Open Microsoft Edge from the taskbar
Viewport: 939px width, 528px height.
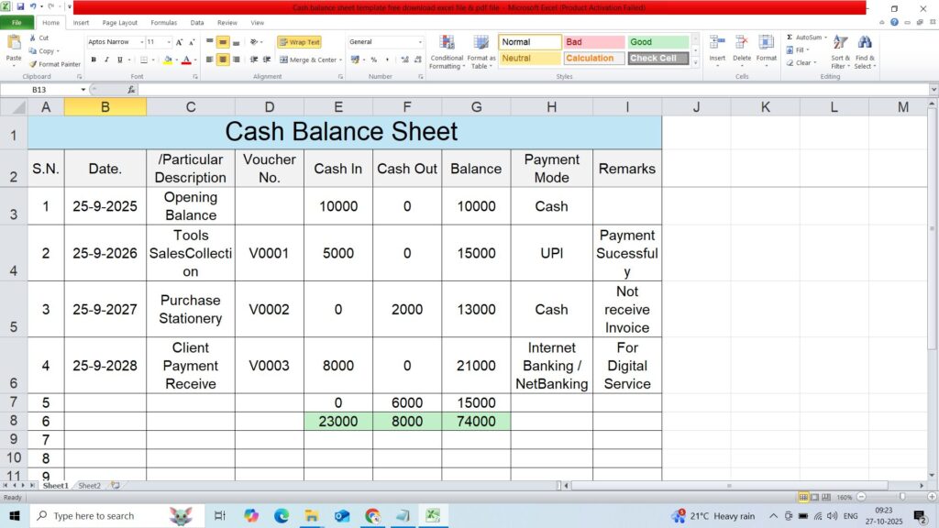[282, 516]
